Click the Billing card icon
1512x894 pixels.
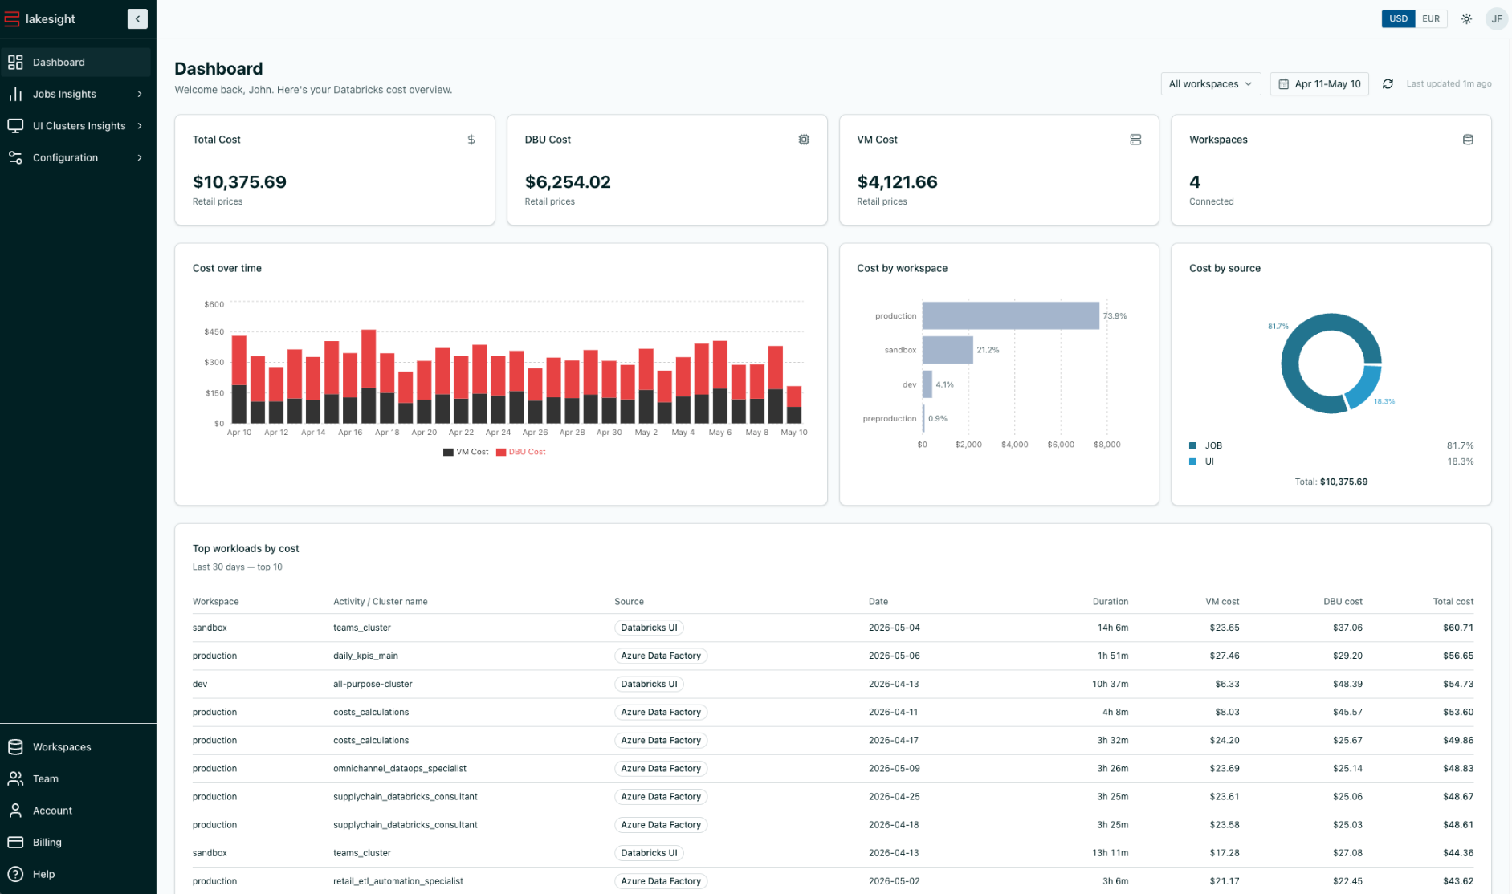point(15,842)
